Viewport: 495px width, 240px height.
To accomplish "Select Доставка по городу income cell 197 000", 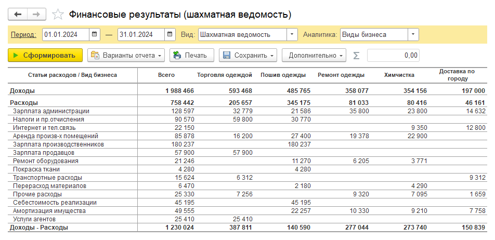I will tap(473, 91).
